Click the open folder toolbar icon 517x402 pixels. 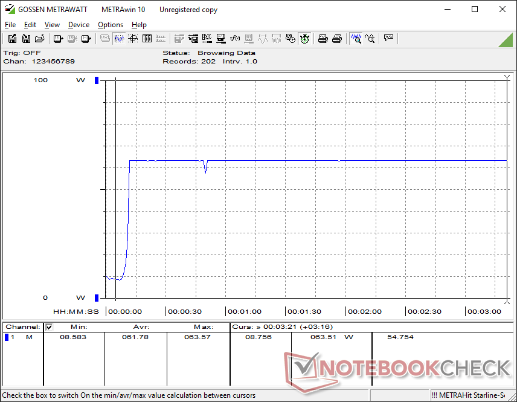(39, 39)
